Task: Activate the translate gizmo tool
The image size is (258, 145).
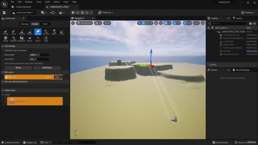Action: pyautogui.click(x=144, y=23)
